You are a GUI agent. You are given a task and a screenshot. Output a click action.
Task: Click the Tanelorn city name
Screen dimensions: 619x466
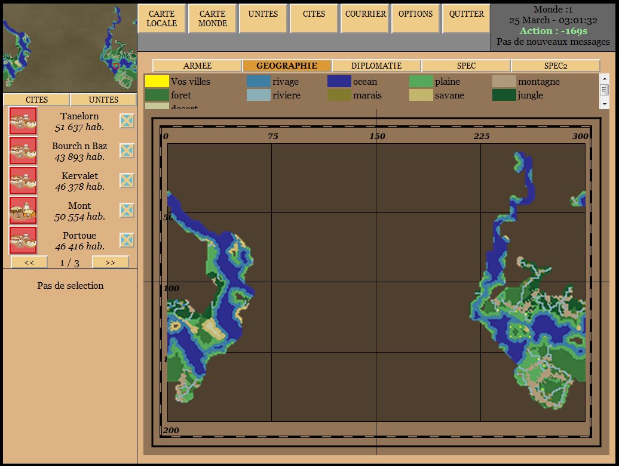(79, 116)
